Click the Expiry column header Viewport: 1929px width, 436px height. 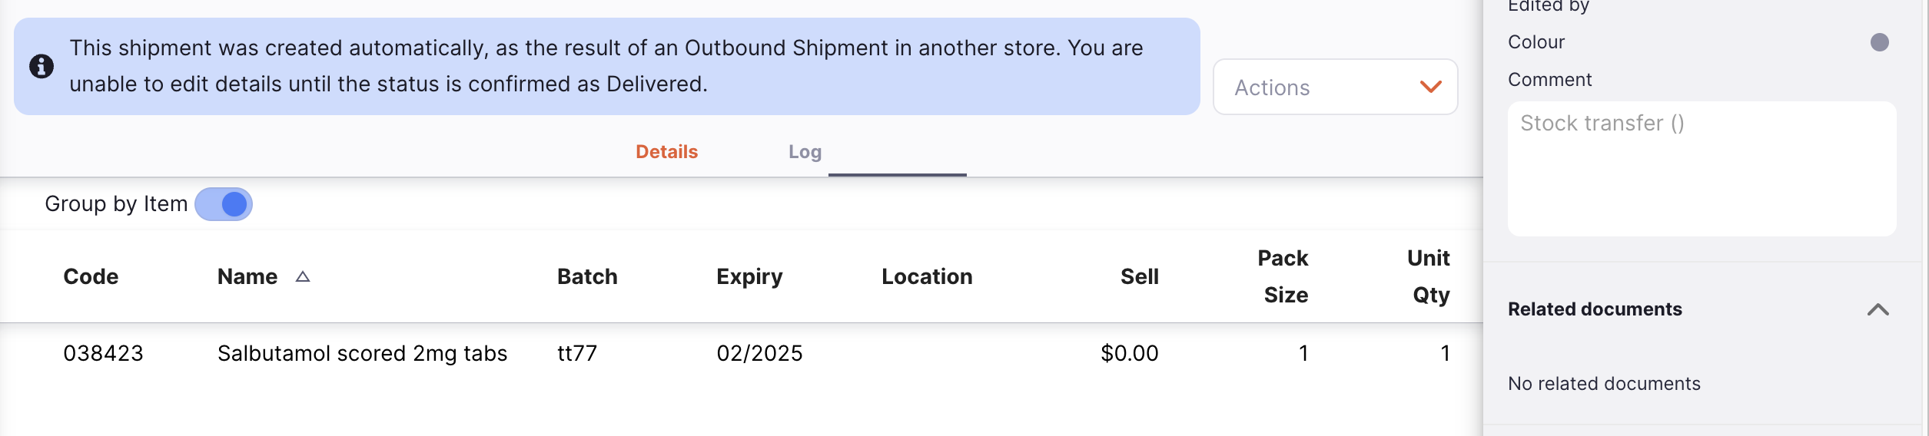tap(749, 277)
